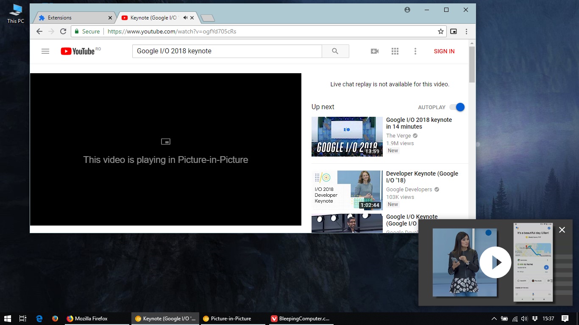The height and width of the screenshot is (325, 579).
Task: Click the Chrome forward arrow
Action: point(51,31)
